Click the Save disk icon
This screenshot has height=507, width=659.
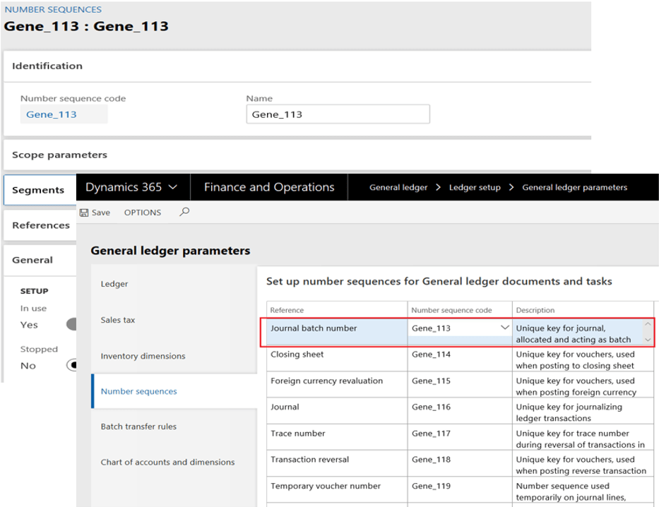click(84, 213)
